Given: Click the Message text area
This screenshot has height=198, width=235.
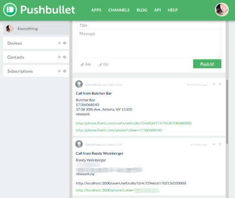Looking at the screenshot, I should point(149,44).
